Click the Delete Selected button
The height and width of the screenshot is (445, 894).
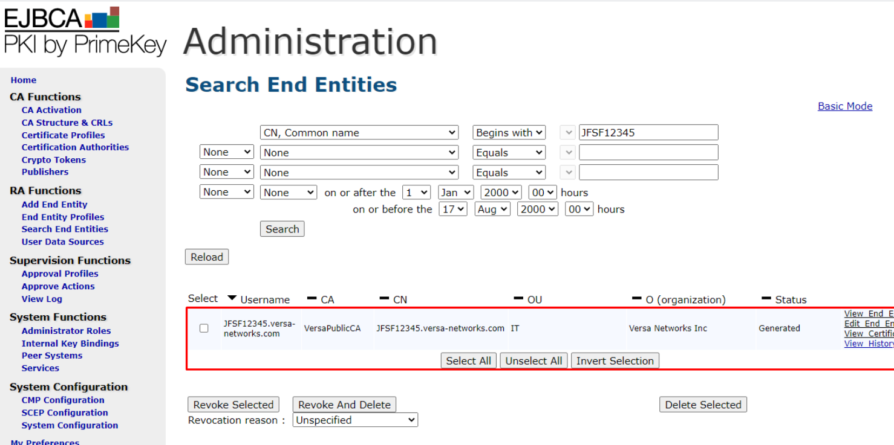[703, 405]
